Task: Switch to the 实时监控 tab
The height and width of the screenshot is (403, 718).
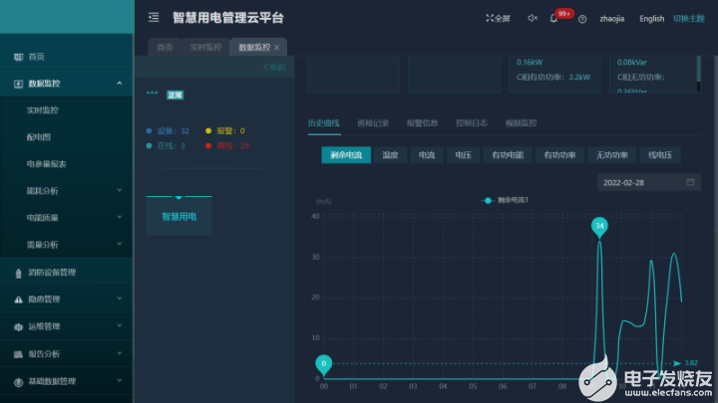Action: pyautogui.click(x=205, y=47)
